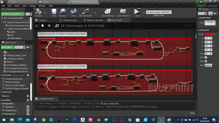Image resolution: width=219 pixels, height=123 pixels.
Task: Open the Add Component dropdown
Action: 13,14
